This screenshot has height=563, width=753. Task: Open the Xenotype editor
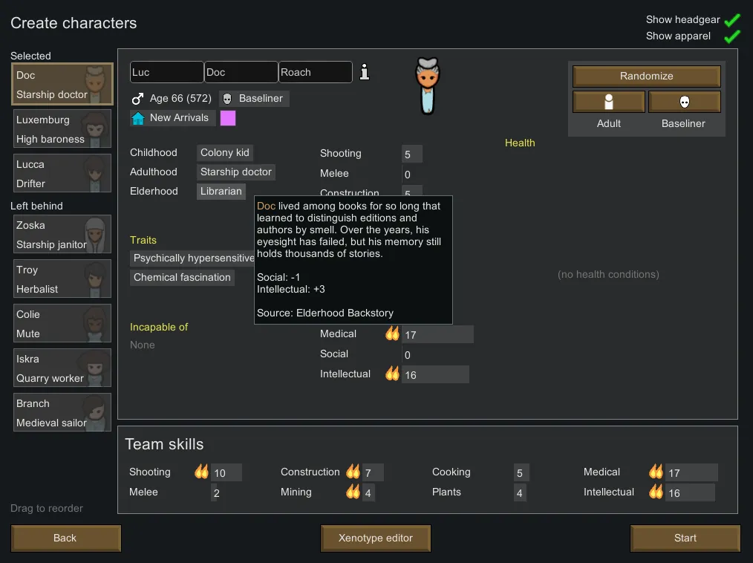(375, 538)
